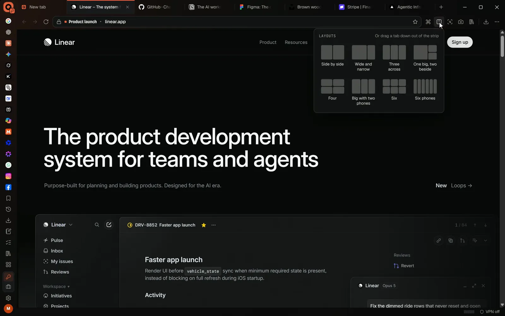The image size is (505, 316).
Task: Open the ChatGPT sidebar icon
Action: coord(9,32)
